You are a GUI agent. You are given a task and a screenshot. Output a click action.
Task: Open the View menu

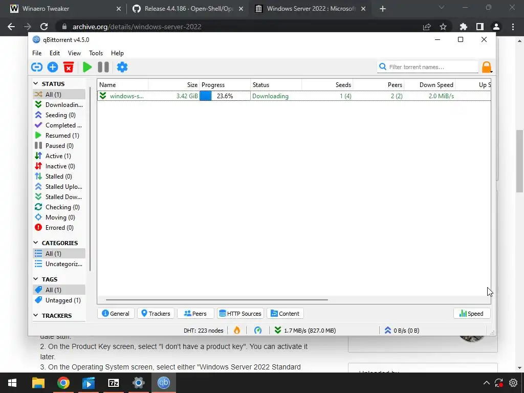pos(74,53)
